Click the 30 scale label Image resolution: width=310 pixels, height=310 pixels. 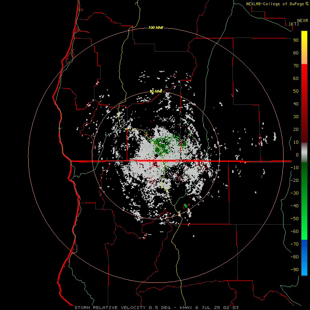[296, 117]
